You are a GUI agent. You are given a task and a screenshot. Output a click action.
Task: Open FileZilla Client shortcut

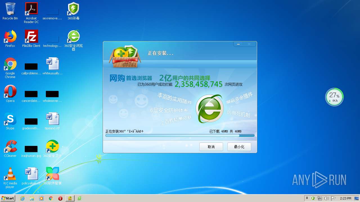click(x=31, y=39)
